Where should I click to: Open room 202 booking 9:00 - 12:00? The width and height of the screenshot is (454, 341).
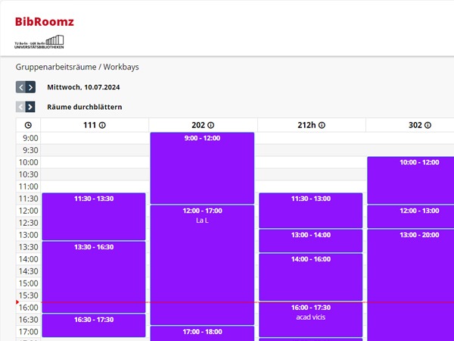click(x=202, y=168)
